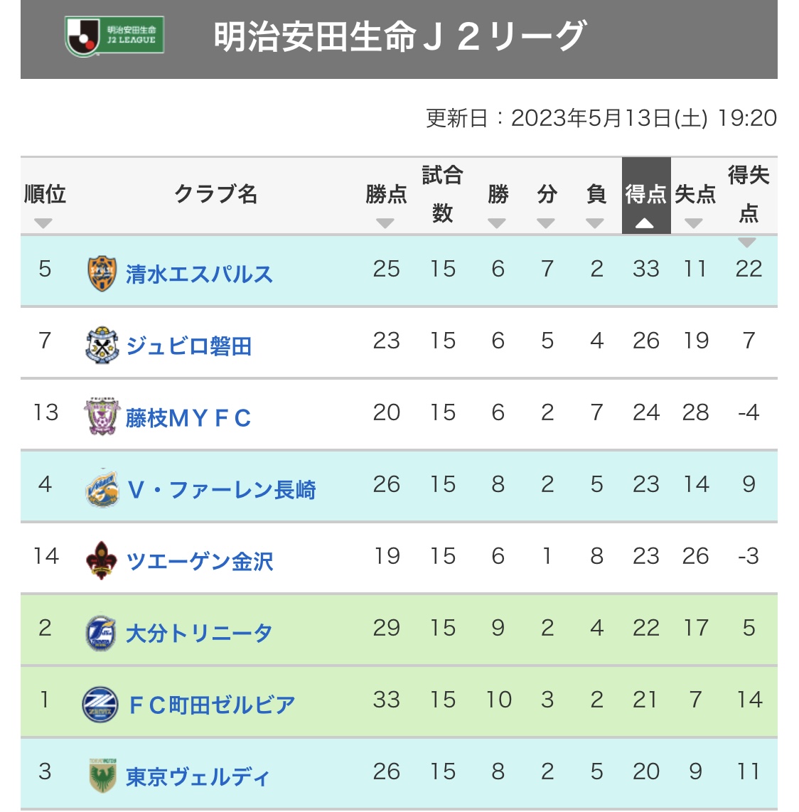Viewport: 799px width, 812px height.
Task: Click the V-Varen Nagasaki club crest
Action: (102, 489)
